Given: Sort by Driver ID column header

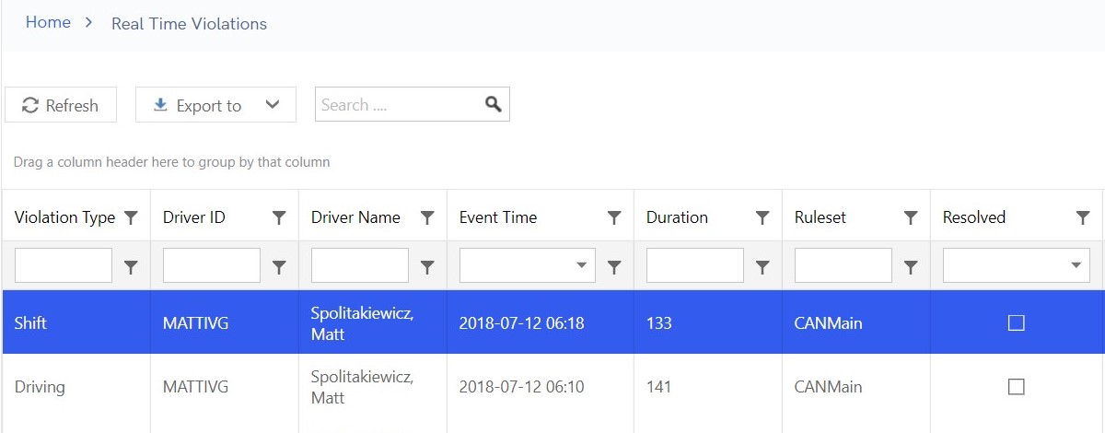Looking at the screenshot, I should 194,217.
